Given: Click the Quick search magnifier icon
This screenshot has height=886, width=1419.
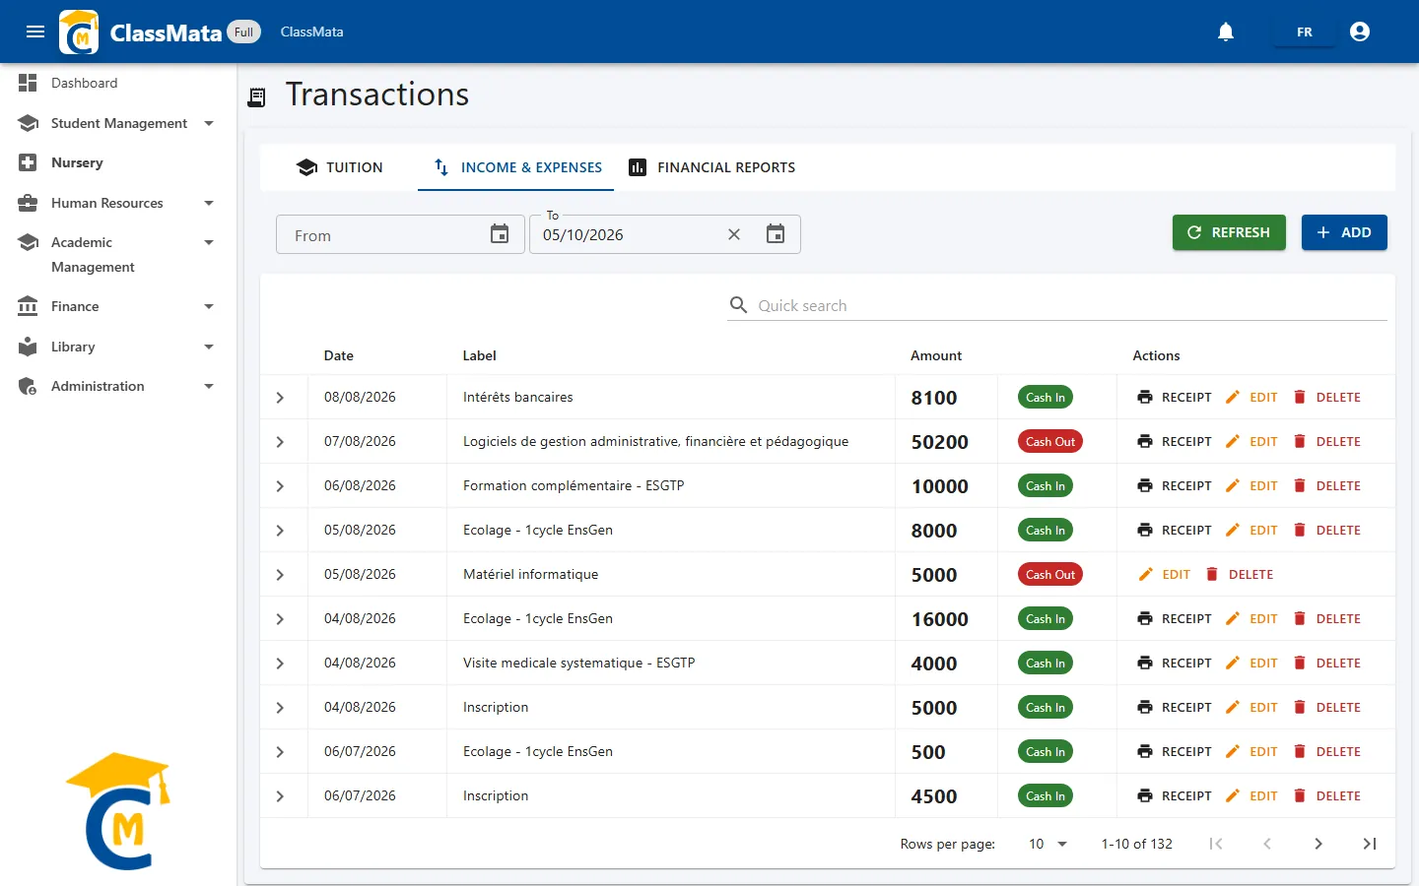Looking at the screenshot, I should click(x=738, y=305).
